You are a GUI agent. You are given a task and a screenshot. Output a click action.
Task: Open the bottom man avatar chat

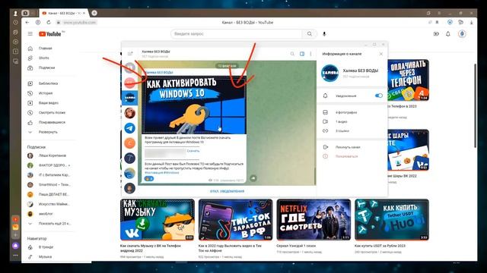click(x=129, y=188)
